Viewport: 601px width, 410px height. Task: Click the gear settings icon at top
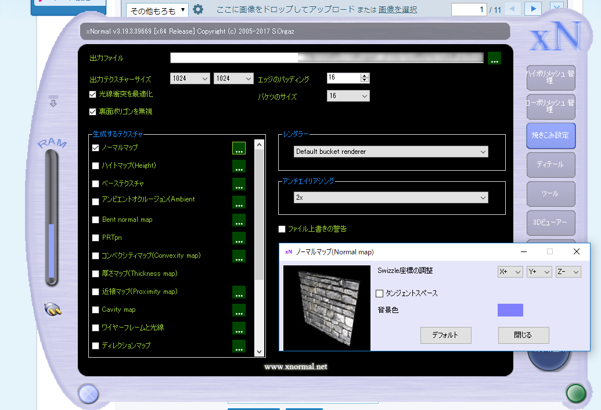point(198,9)
